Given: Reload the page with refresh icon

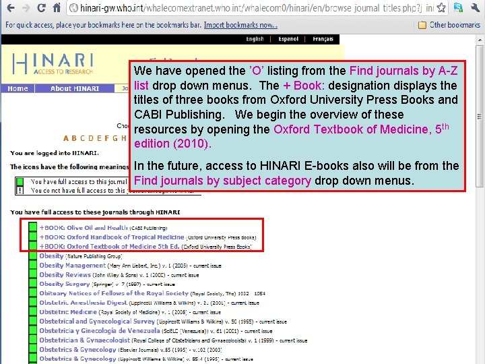Looking at the screenshot, I should click(x=42, y=8).
